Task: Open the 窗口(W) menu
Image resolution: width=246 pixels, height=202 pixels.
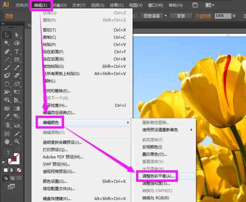Action: pyautogui.click(x=155, y=5)
